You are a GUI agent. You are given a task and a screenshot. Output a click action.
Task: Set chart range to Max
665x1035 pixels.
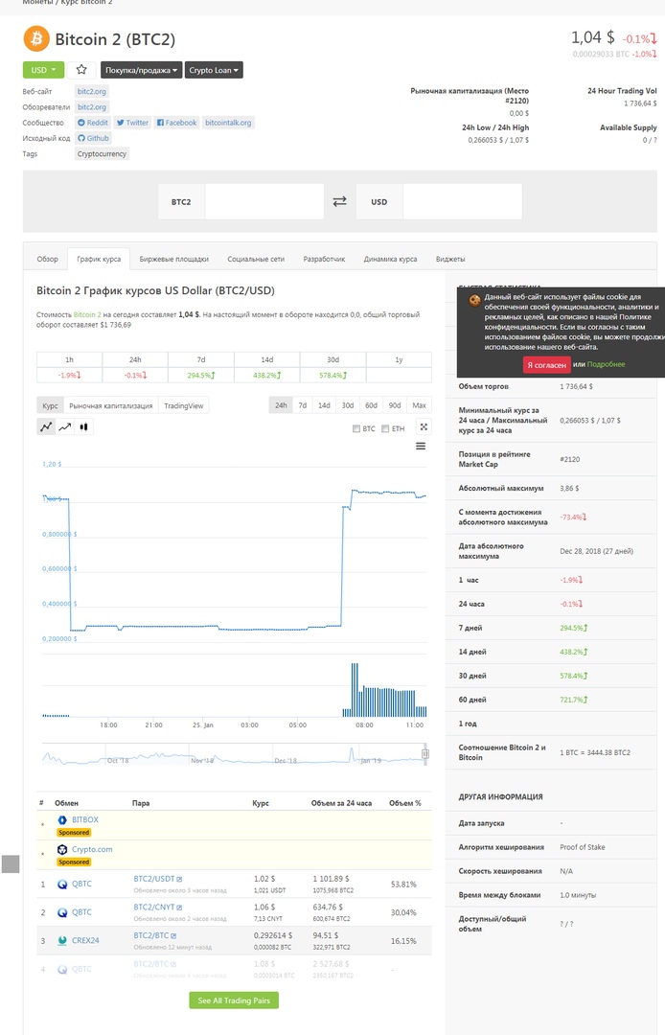click(x=419, y=405)
